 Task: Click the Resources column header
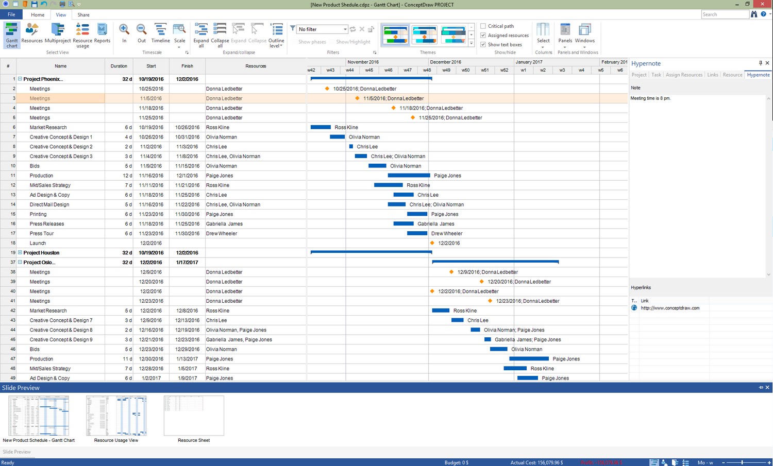[256, 66]
